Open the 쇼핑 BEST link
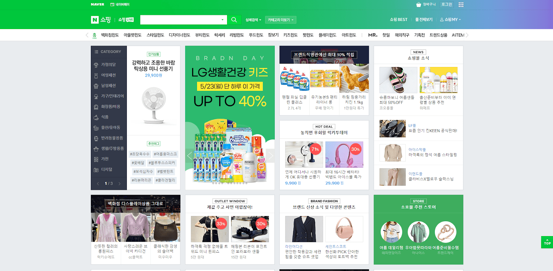 tap(399, 20)
